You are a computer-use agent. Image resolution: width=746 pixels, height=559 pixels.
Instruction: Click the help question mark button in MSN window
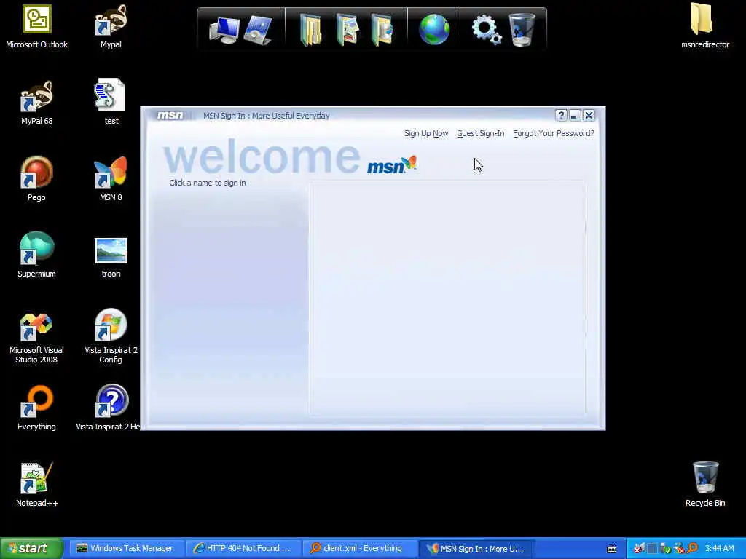coord(561,116)
